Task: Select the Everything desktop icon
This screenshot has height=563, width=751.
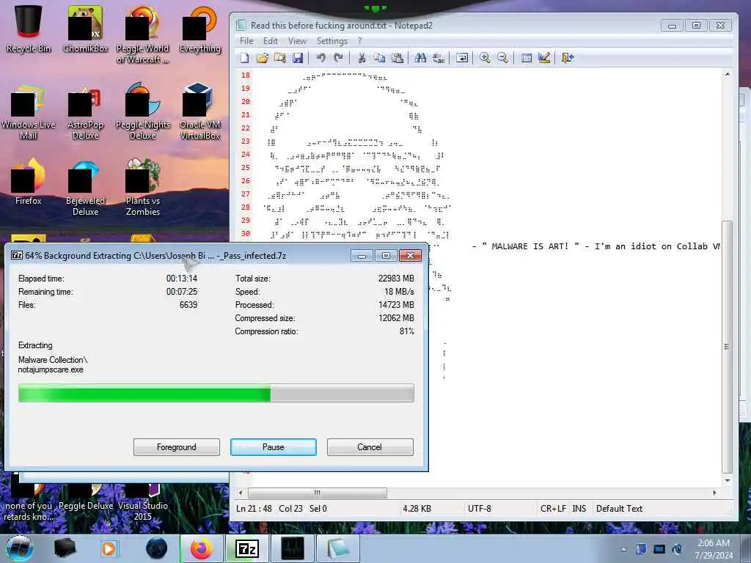Action: point(199,29)
